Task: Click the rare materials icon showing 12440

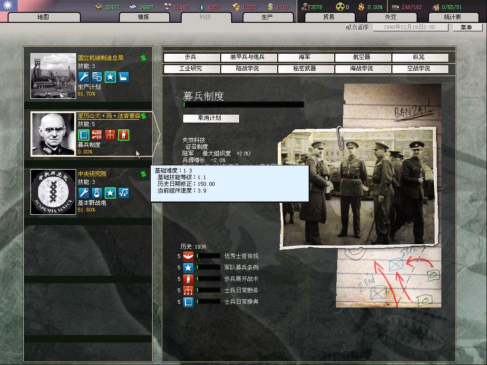Action: (168, 7)
